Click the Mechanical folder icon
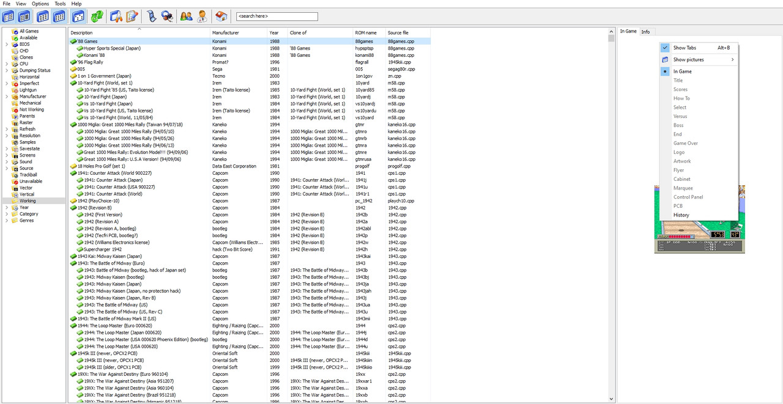 pos(15,103)
